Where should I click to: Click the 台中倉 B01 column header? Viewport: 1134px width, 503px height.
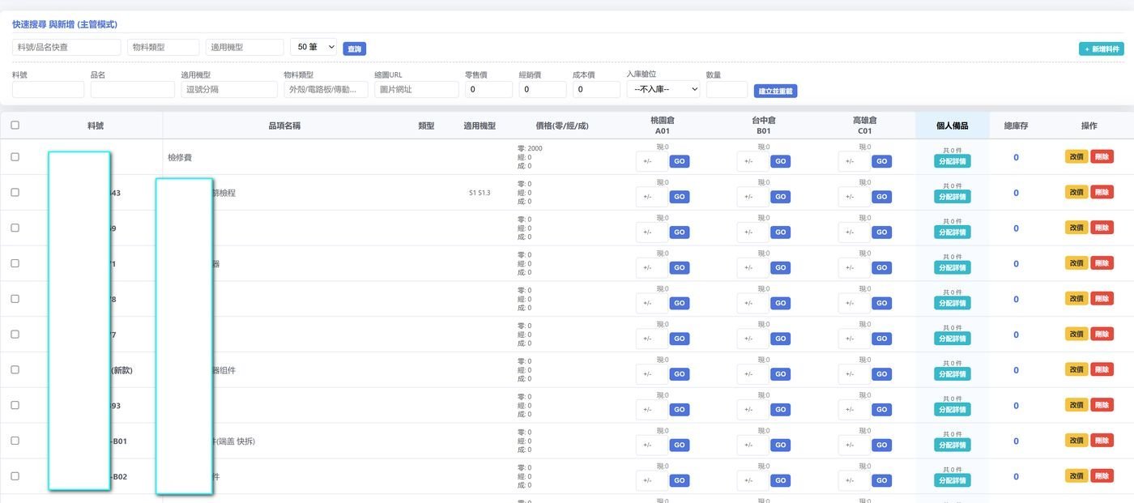(x=764, y=125)
